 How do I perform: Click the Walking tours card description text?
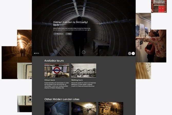[84, 85]
